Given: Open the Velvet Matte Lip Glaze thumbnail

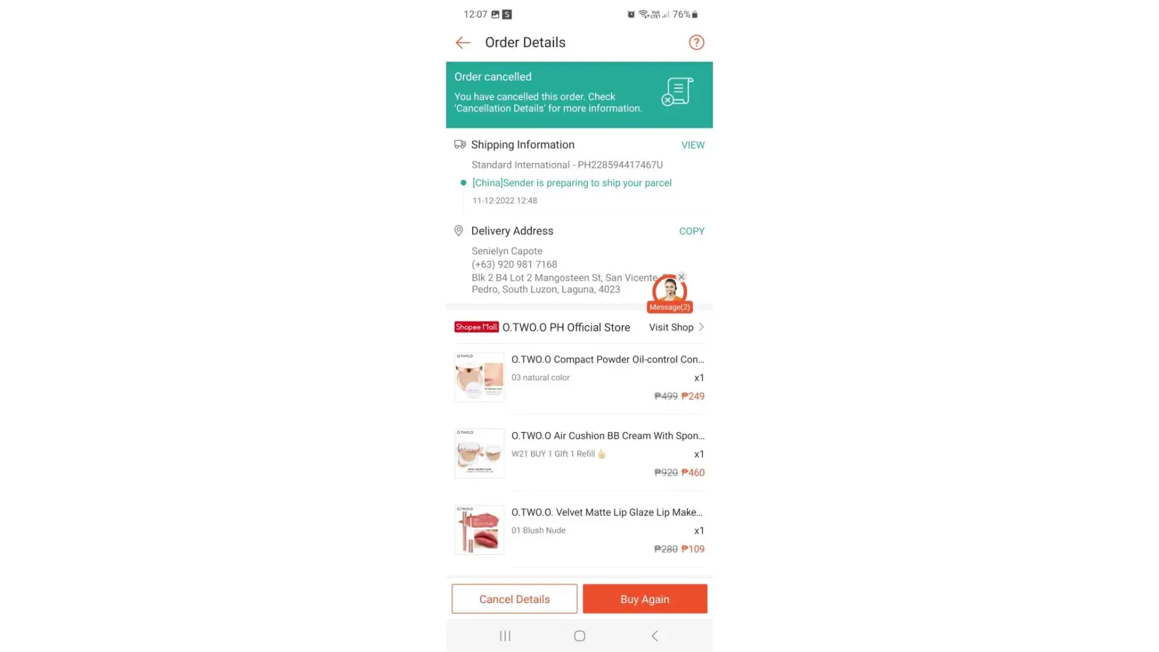Looking at the screenshot, I should pyautogui.click(x=479, y=529).
